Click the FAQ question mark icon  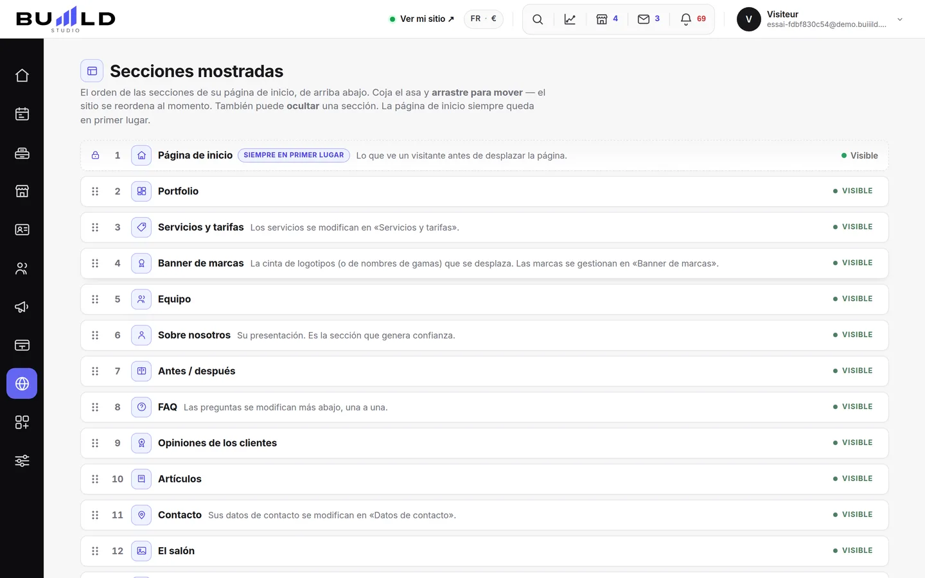coord(141,407)
